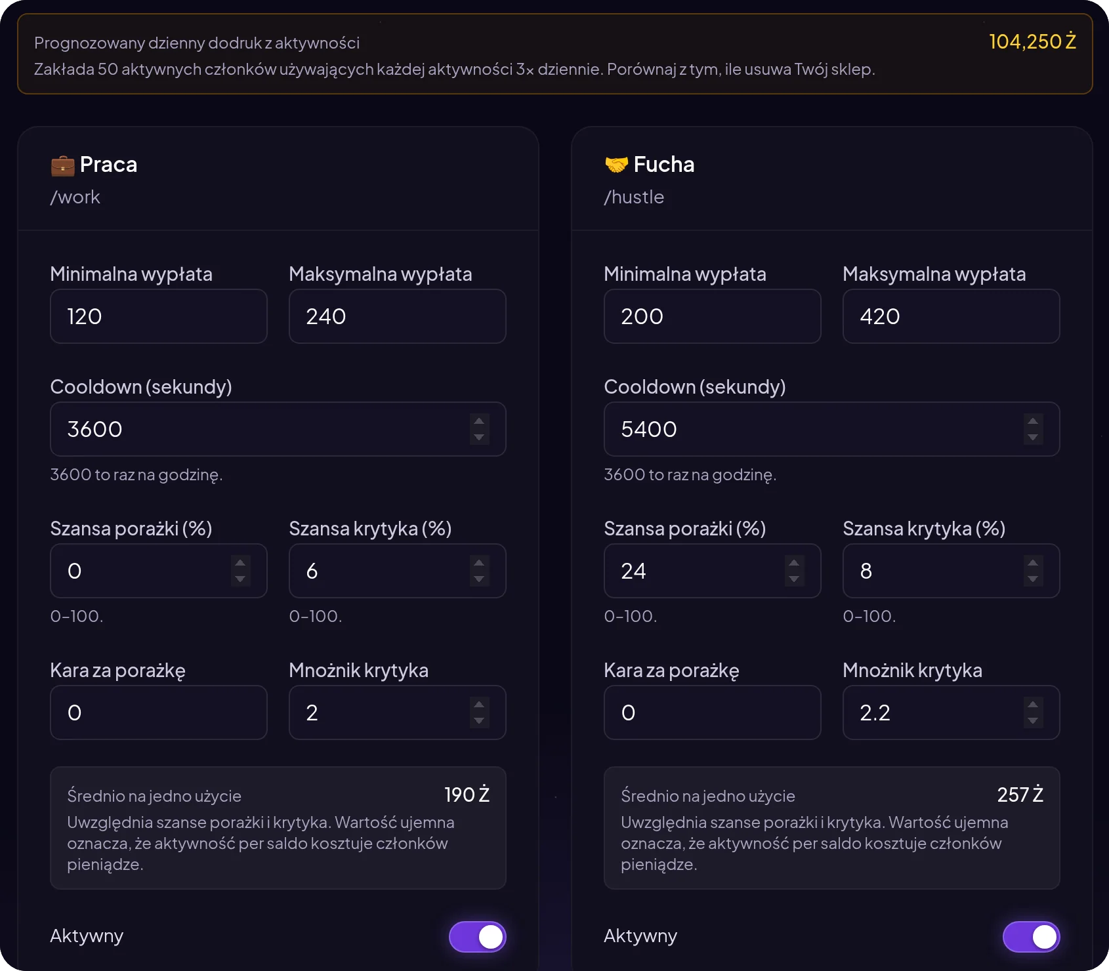Click 'Prognozowany dzienny dodruk z aktywności' heading

coord(197,43)
